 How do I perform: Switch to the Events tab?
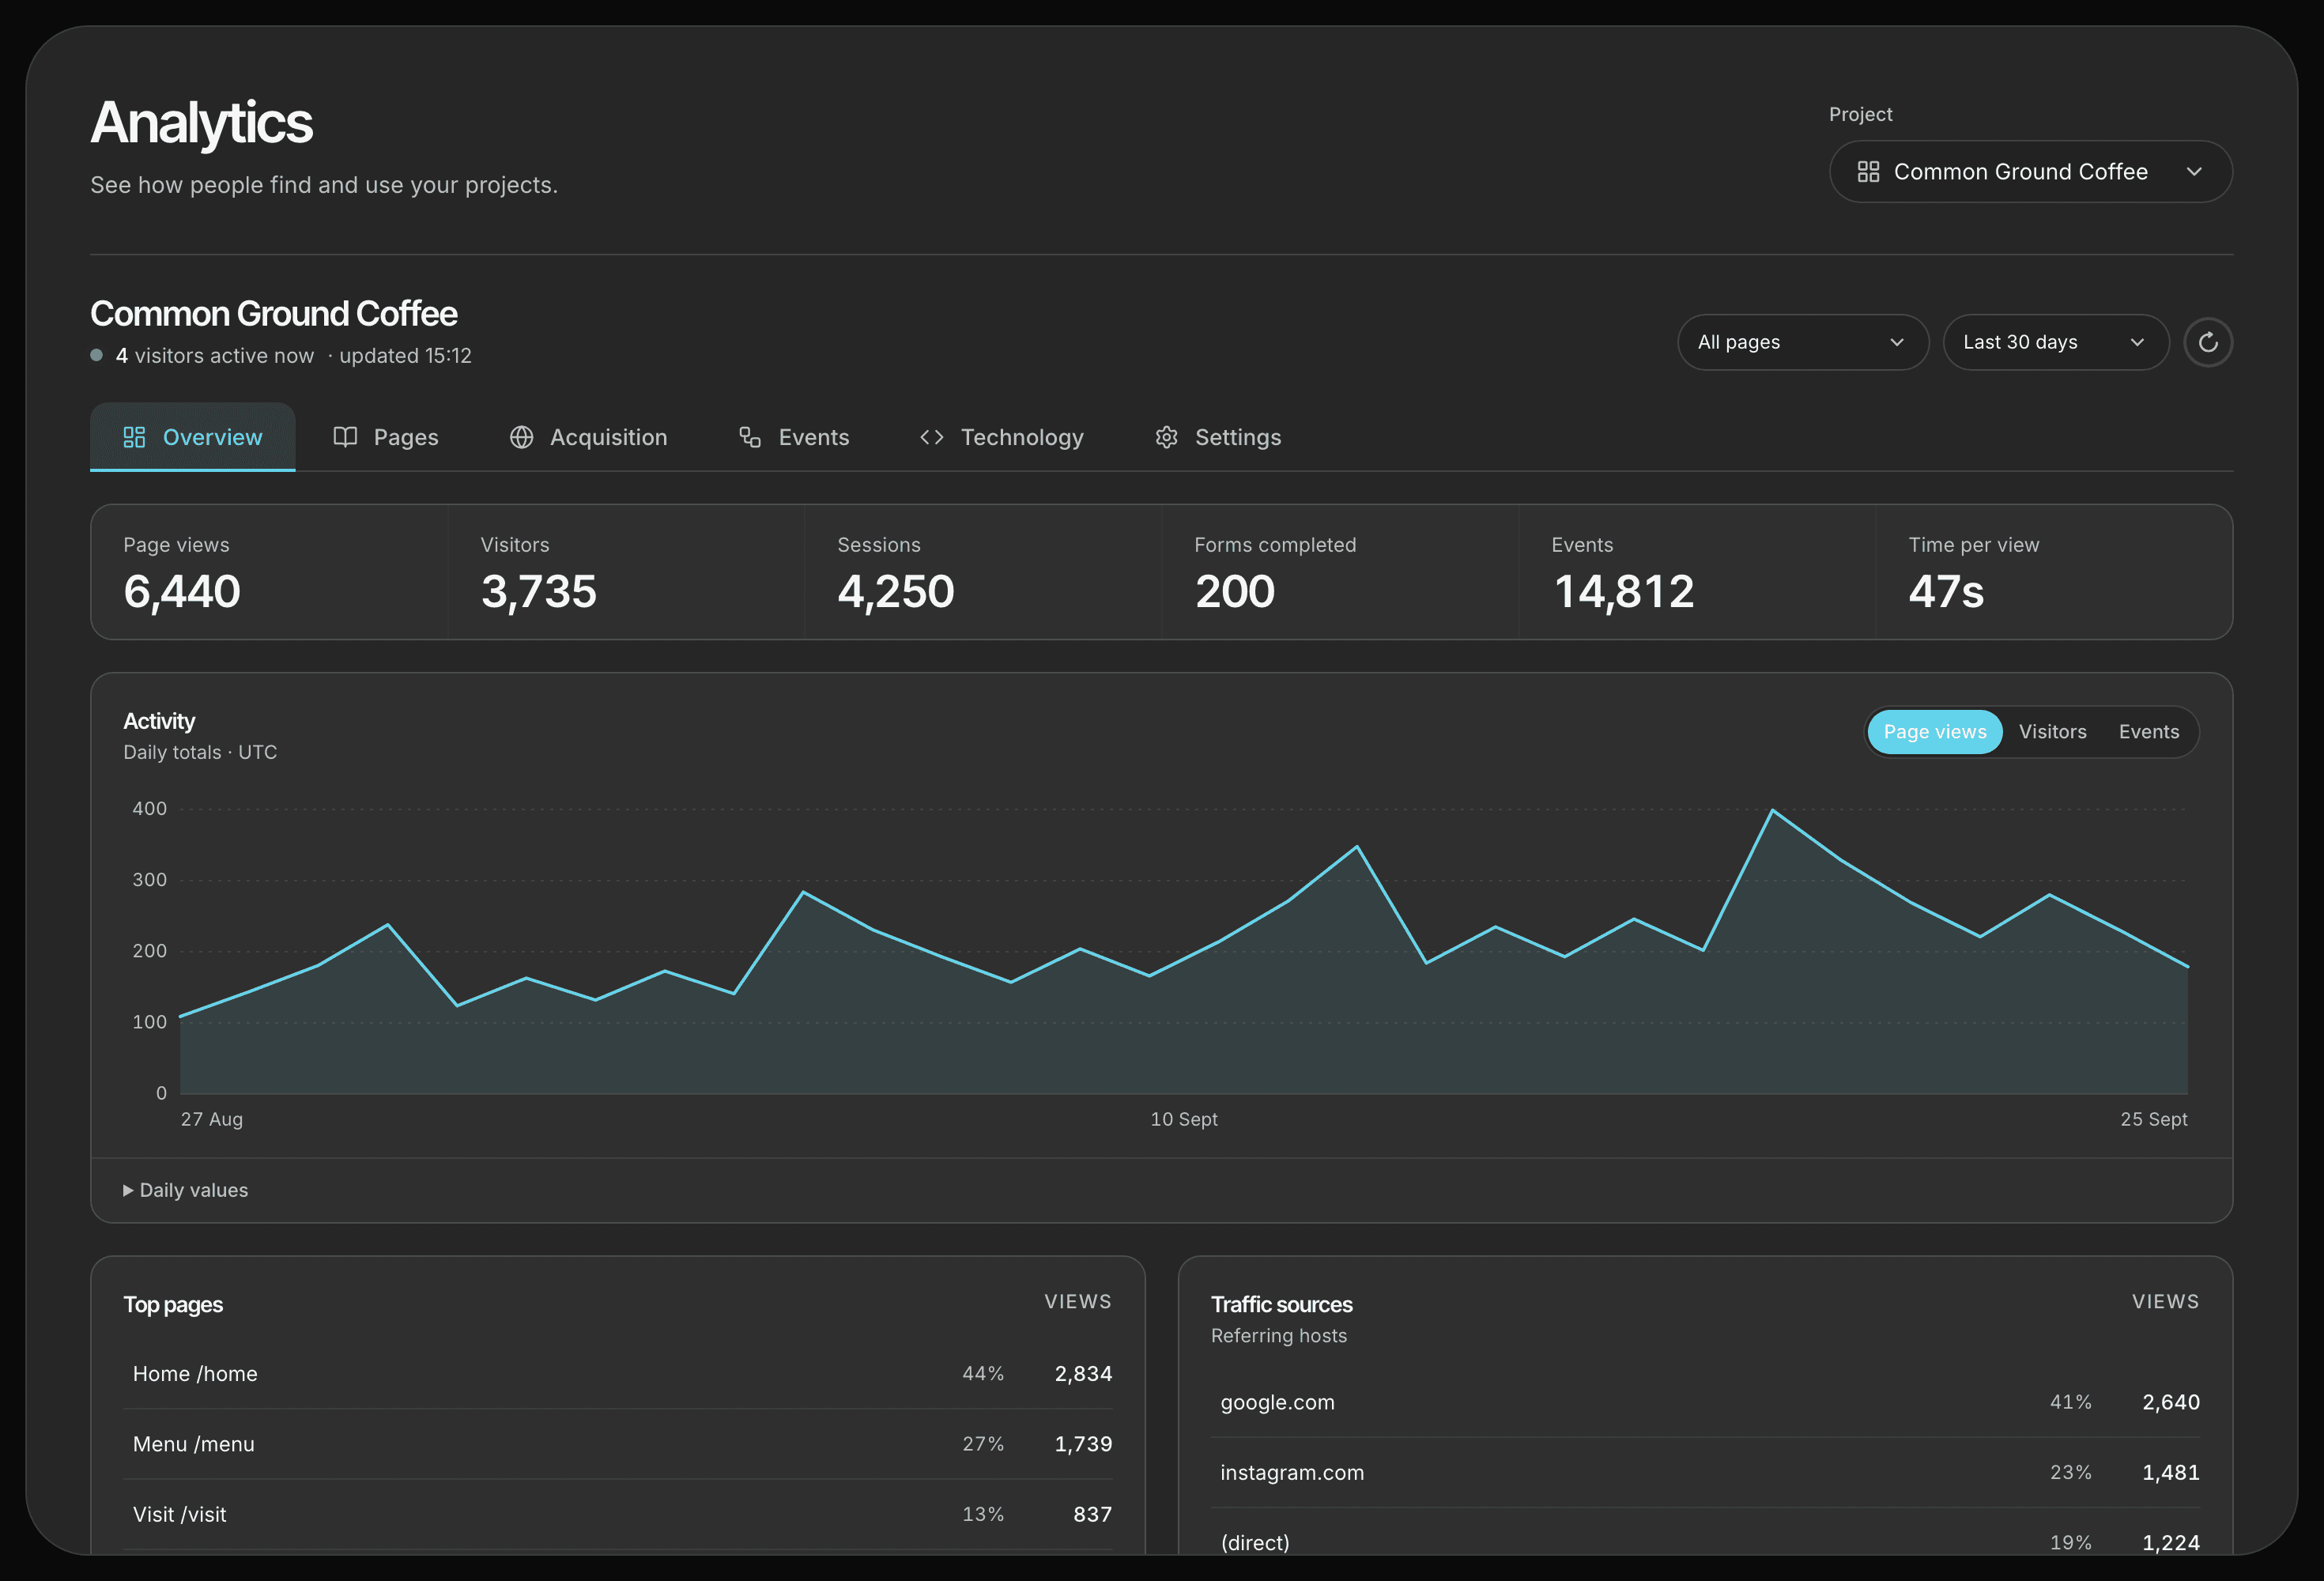[x=794, y=437]
